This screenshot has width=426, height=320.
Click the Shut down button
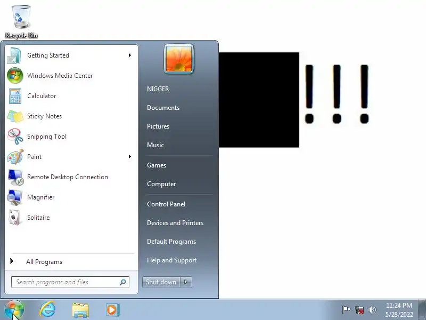click(161, 282)
